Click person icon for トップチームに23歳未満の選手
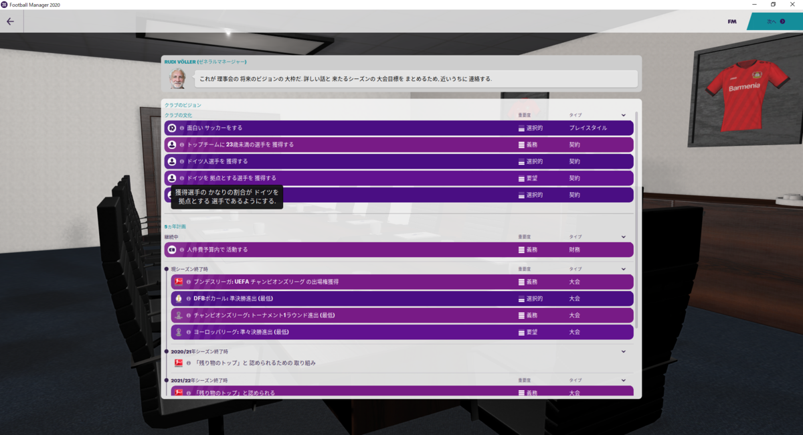803x435 pixels. point(172,145)
